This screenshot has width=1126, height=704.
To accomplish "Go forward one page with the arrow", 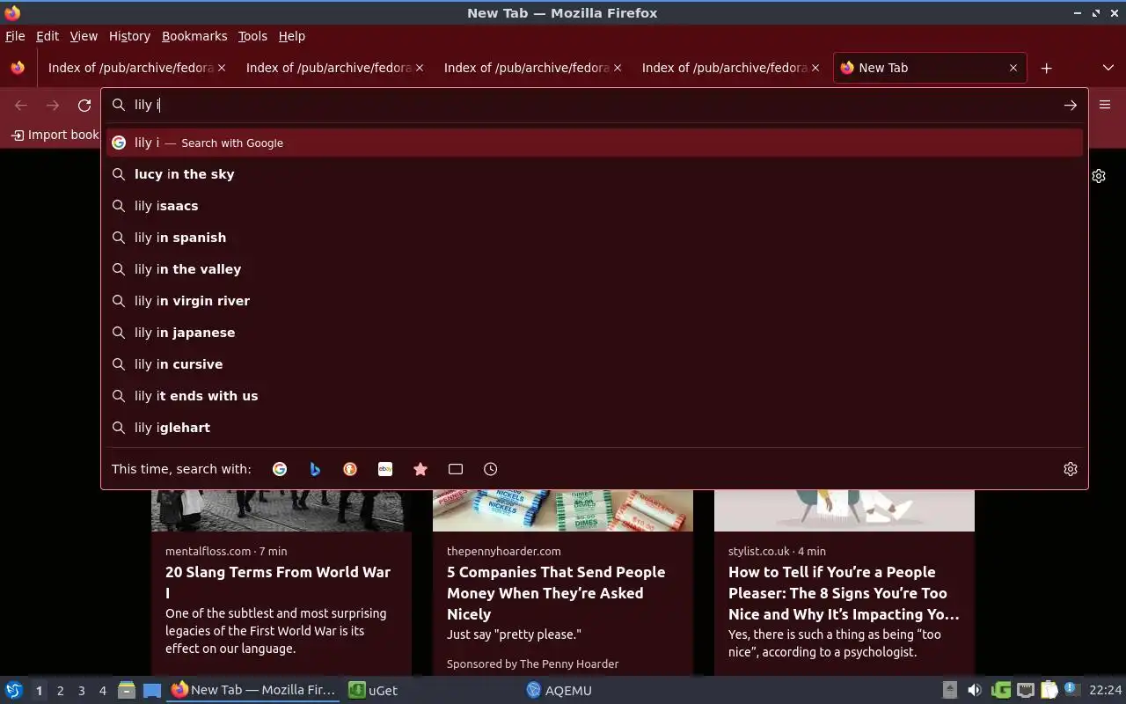I will coord(53,106).
